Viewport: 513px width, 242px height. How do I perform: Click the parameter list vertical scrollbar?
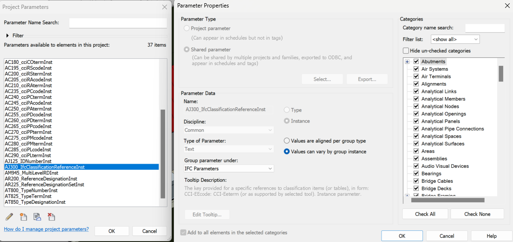coord(163,153)
